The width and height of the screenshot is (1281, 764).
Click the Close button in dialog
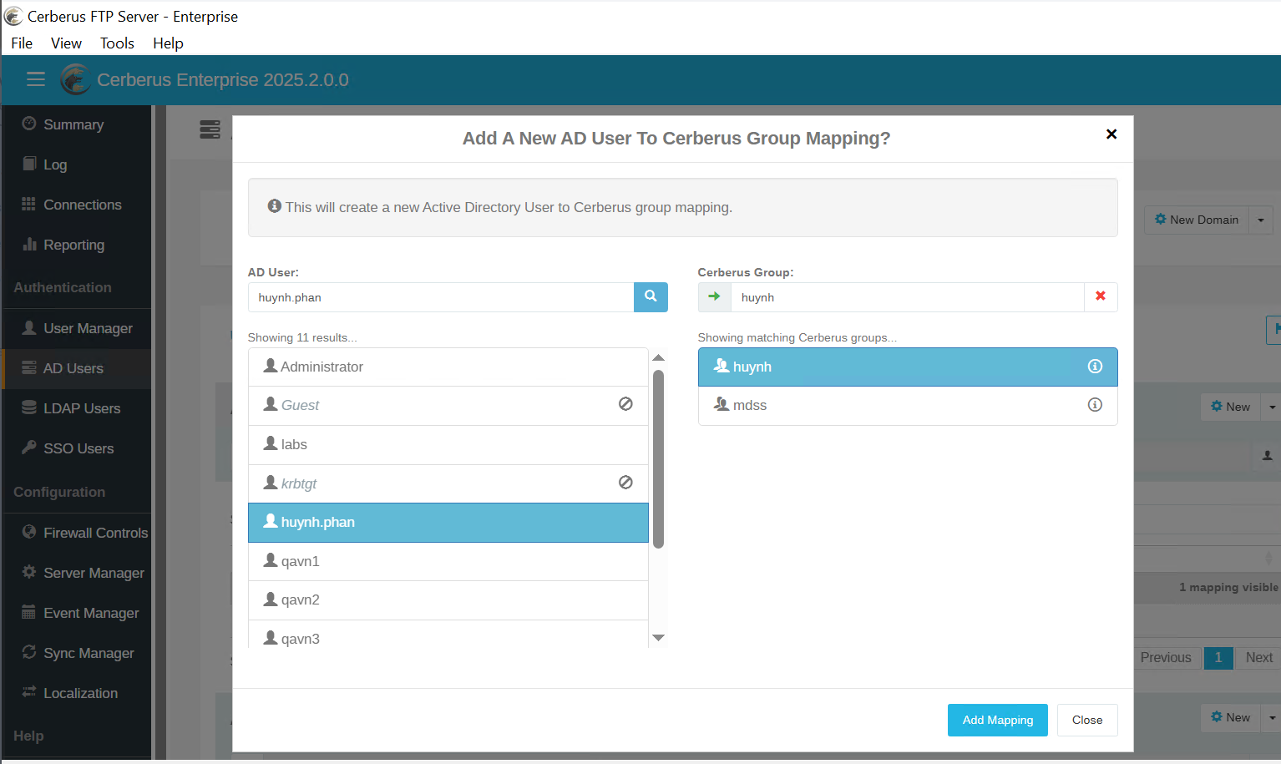coord(1087,720)
